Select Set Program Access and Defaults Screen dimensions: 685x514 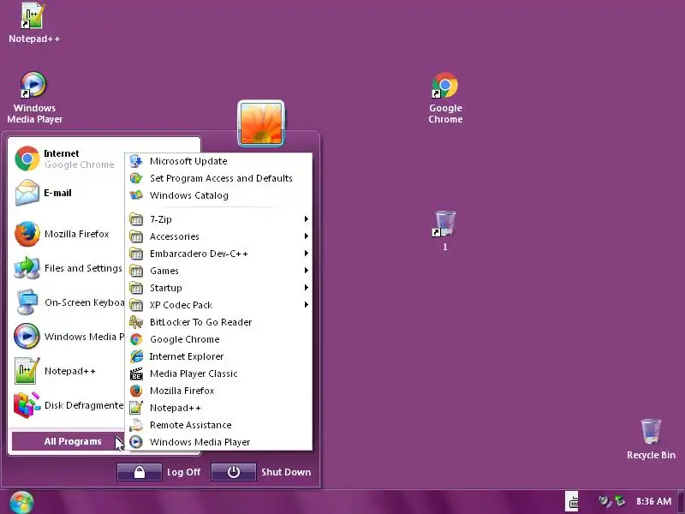point(218,178)
